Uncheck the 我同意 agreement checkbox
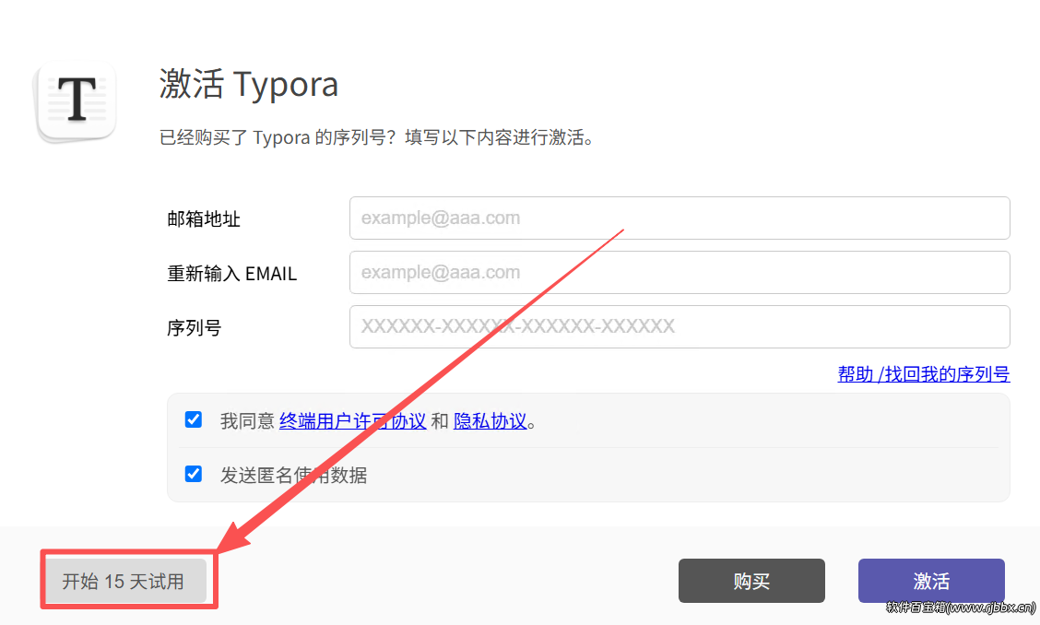Image resolution: width=1040 pixels, height=625 pixels. tap(193, 420)
